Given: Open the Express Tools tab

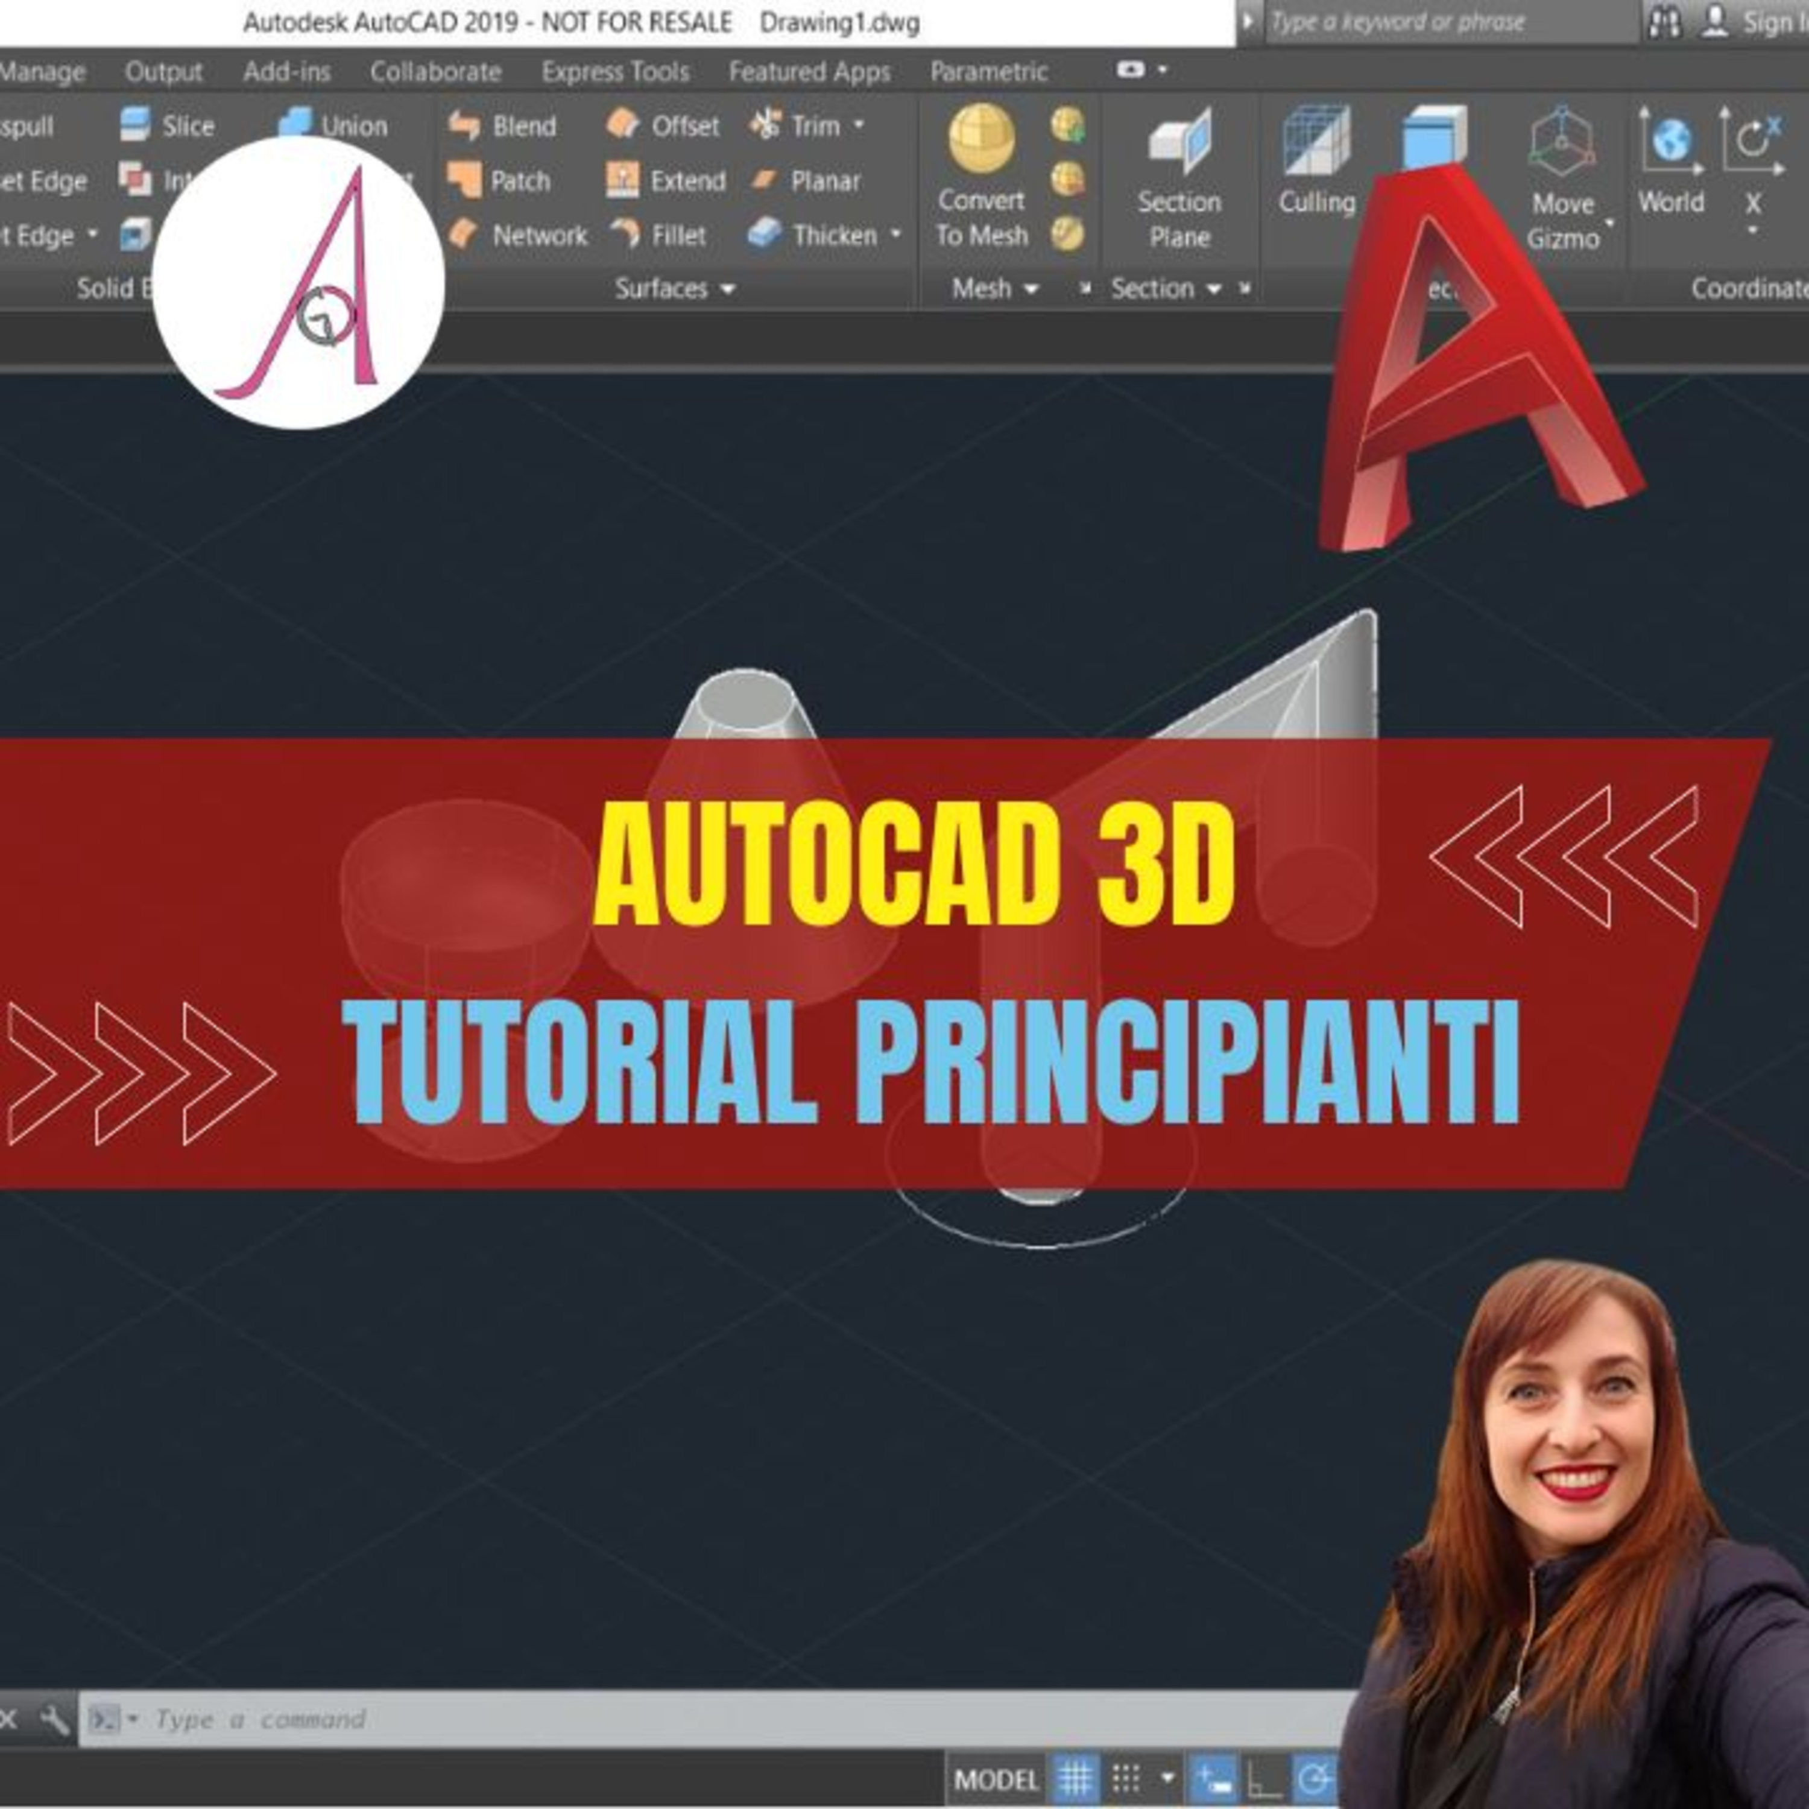Looking at the screenshot, I should point(615,72).
